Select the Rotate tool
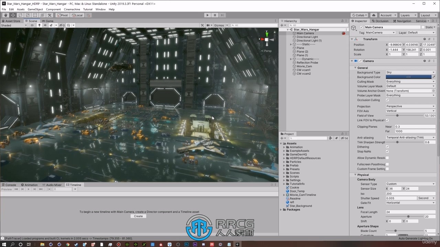The image size is (440, 247). coord(20,15)
